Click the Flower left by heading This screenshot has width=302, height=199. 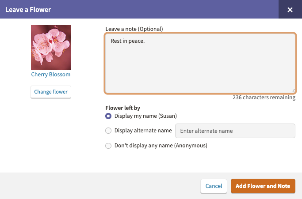pos(122,108)
